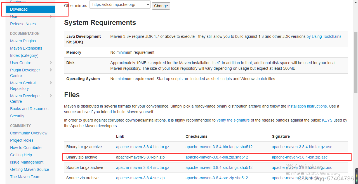Viewport: 358px width, 184px height.
Task: Expand the Maven Developer Centre arrow
Action: (x=51, y=96)
